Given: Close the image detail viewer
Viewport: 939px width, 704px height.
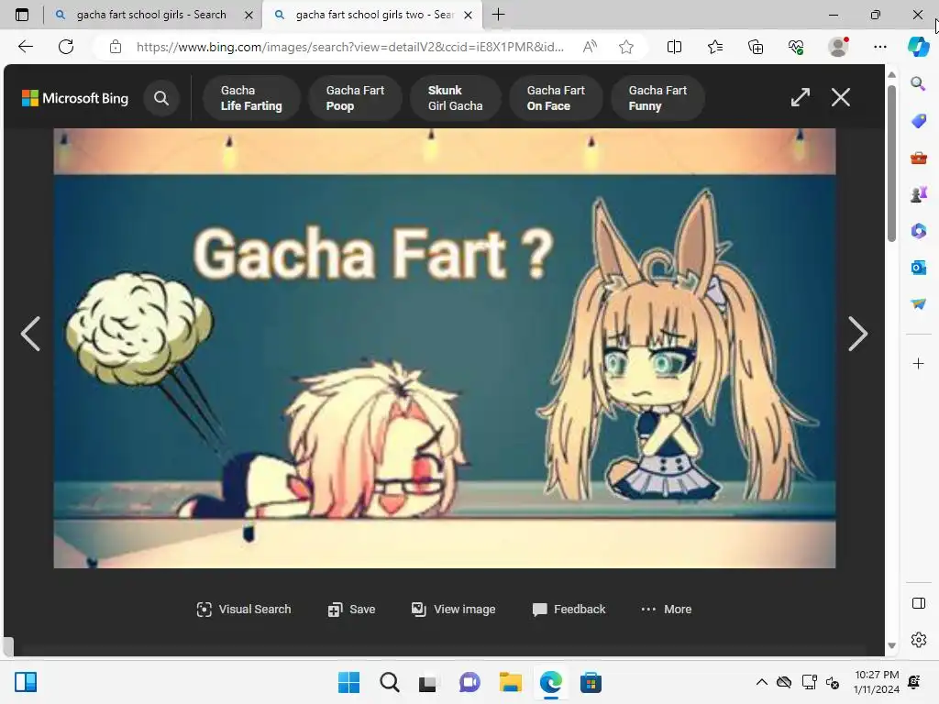Looking at the screenshot, I should (x=841, y=97).
